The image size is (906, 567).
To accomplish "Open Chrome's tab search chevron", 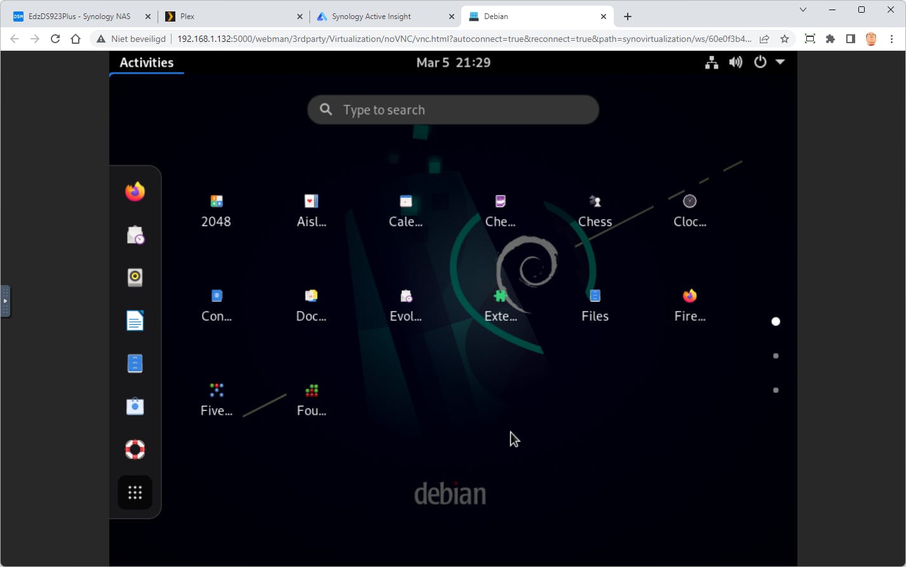I will pyautogui.click(x=803, y=10).
